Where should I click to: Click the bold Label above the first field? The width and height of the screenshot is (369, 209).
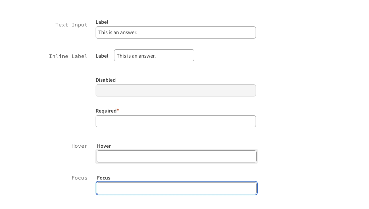pos(102,22)
